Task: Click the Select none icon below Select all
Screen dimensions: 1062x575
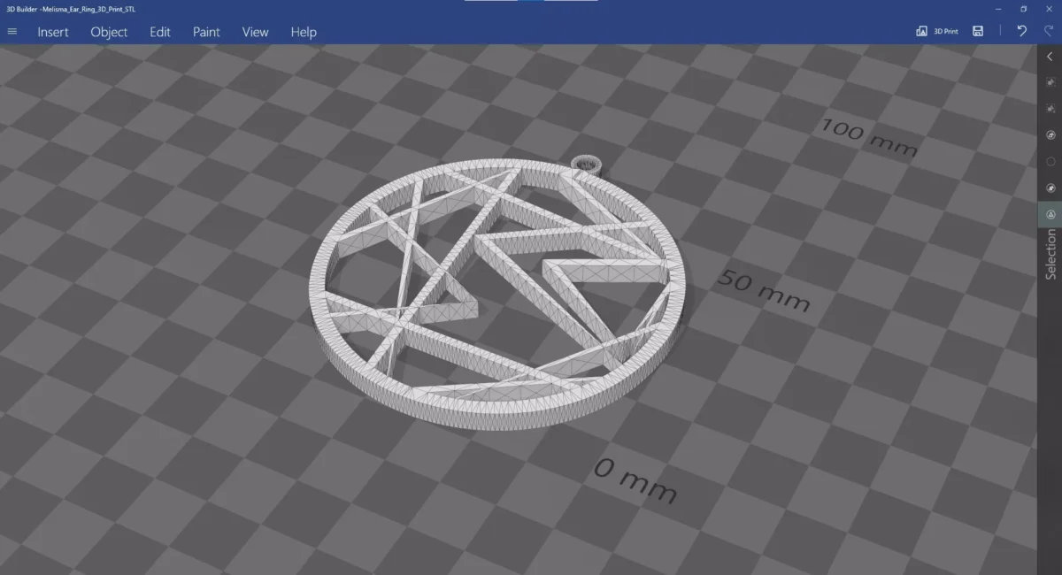Action: tap(1050, 108)
